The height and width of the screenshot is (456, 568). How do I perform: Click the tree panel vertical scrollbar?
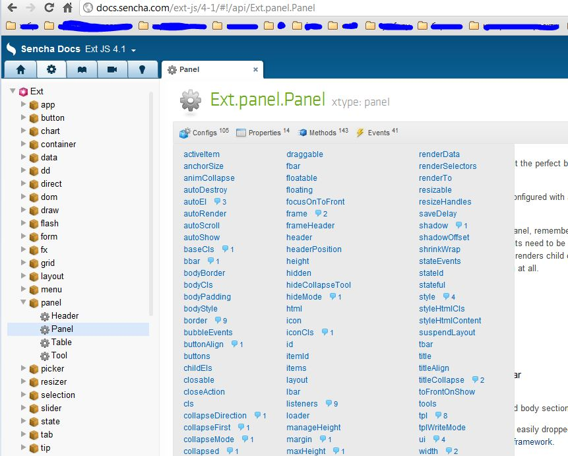[x=151, y=203]
